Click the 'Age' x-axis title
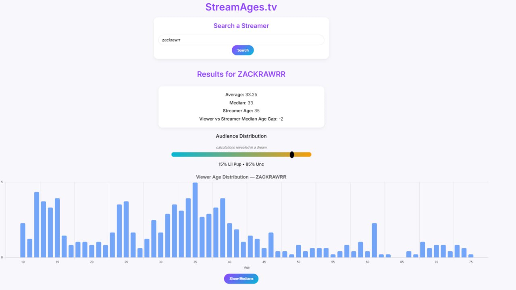 [247, 267]
